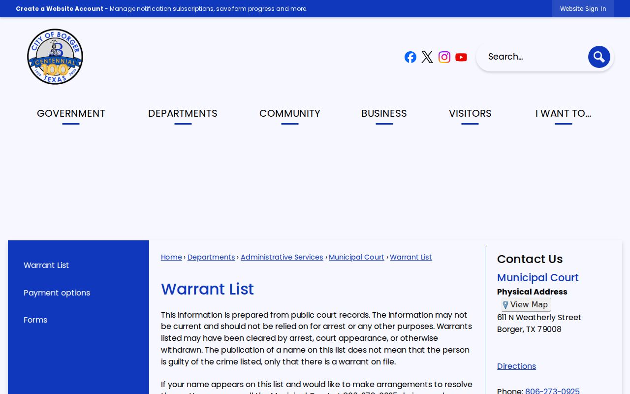Click the Administrative Services breadcrumb link
Image resolution: width=630 pixels, height=394 pixels.
click(x=282, y=257)
